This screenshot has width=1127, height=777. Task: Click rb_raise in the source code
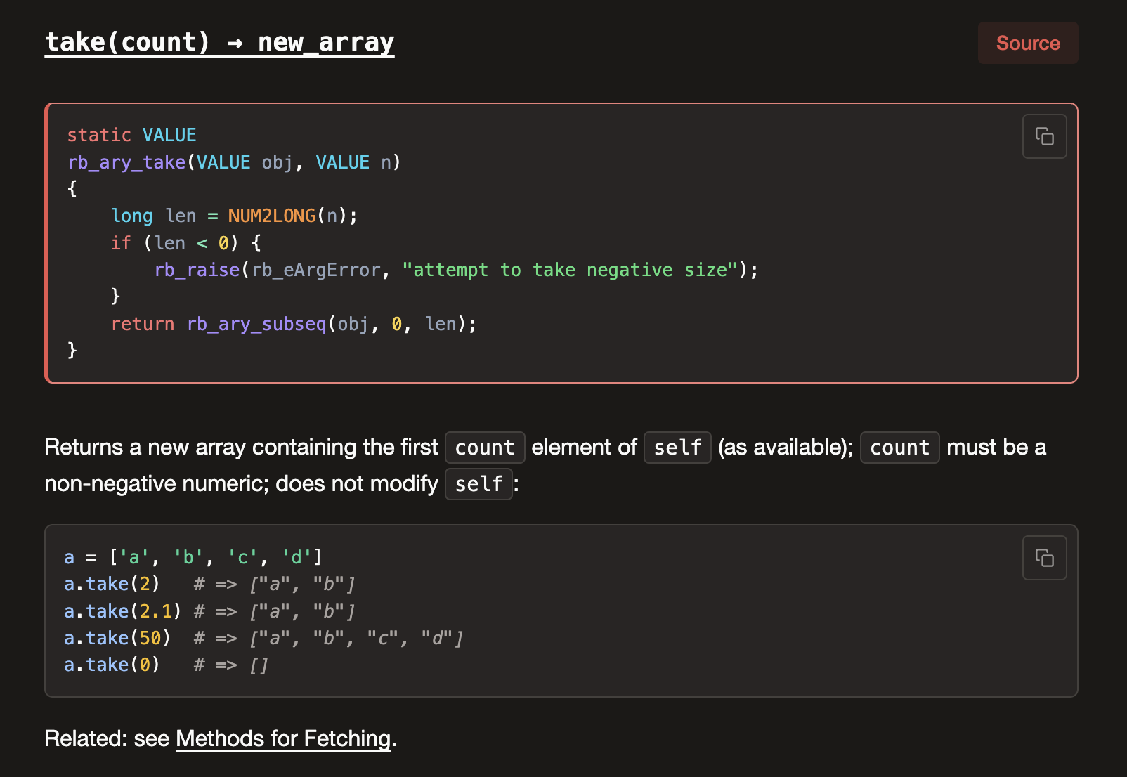pos(197,270)
